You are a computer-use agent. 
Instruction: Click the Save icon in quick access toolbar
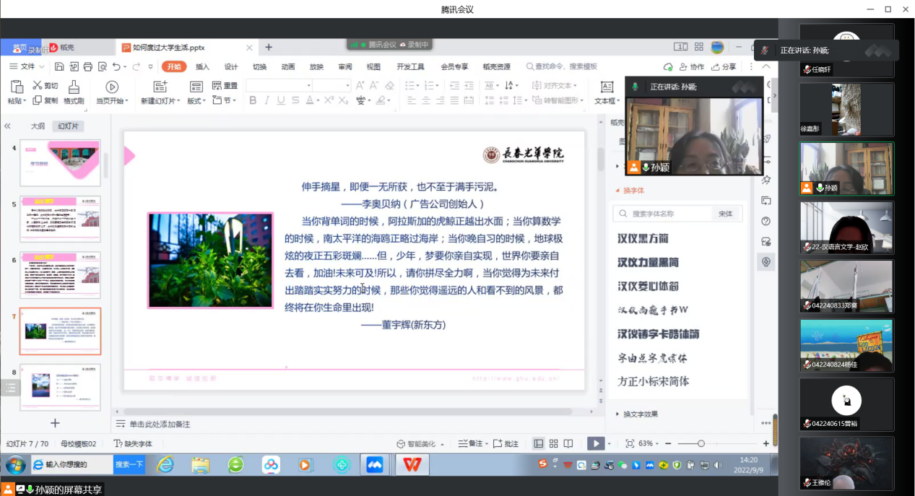[60, 66]
